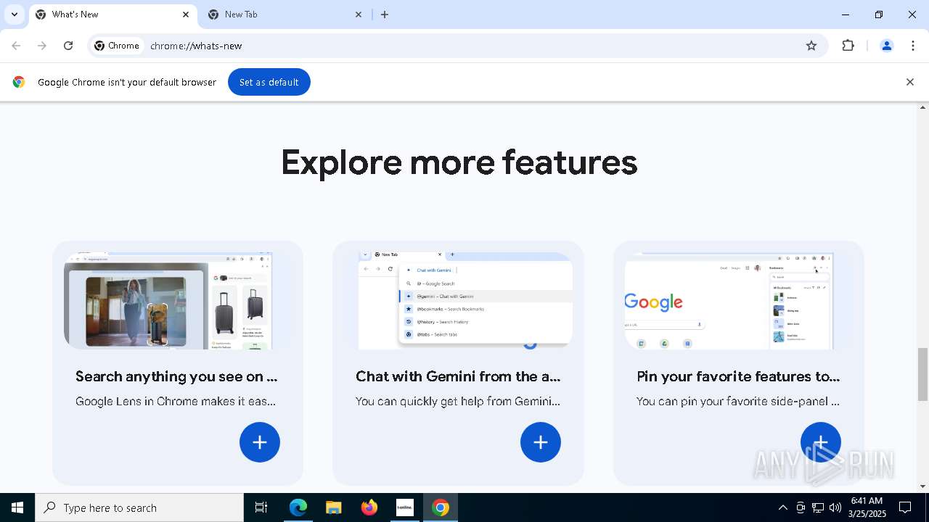Click 'You can pin your favorite side-panel ...' text
929x522 pixels.
tap(738, 401)
